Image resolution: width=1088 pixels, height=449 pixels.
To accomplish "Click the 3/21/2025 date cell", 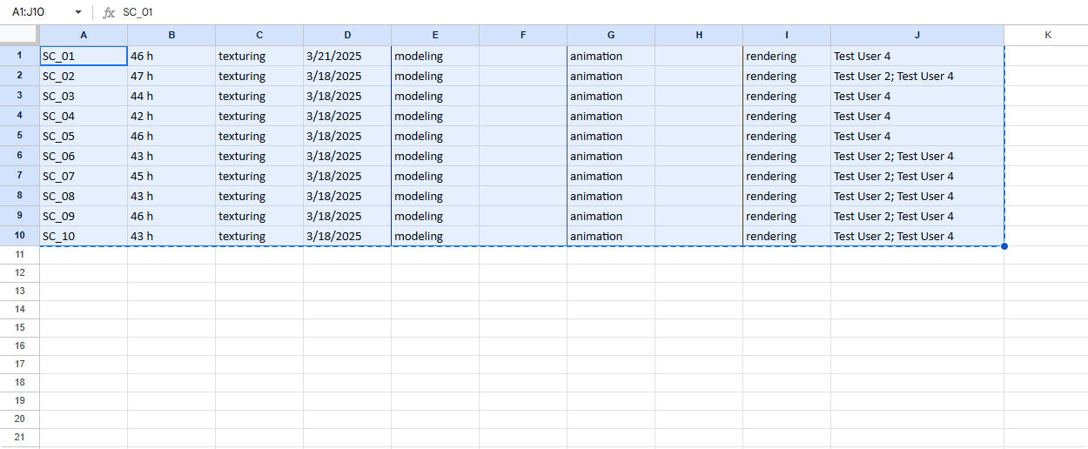I will [x=347, y=56].
